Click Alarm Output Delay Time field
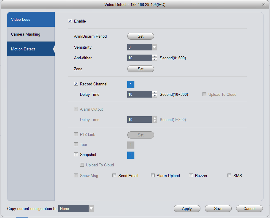 point(140,120)
